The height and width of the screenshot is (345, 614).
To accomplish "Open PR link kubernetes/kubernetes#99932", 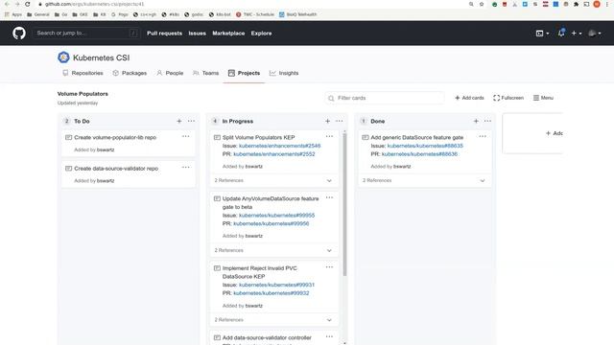I will (271, 293).
